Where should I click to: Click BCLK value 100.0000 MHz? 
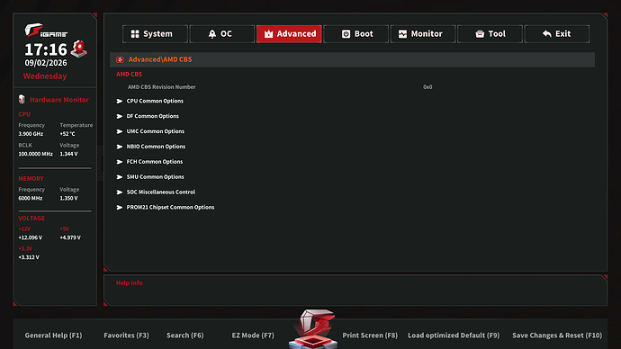[x=35, y=154]
